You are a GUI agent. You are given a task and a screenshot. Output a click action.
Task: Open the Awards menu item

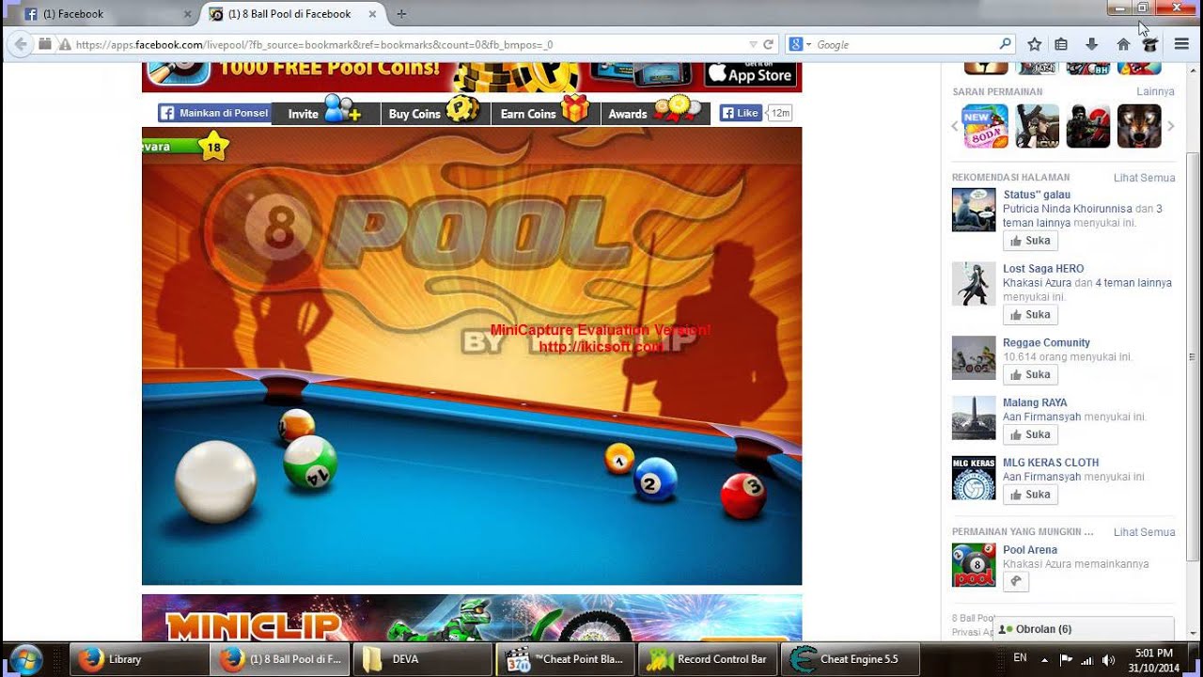coord(655,113)
